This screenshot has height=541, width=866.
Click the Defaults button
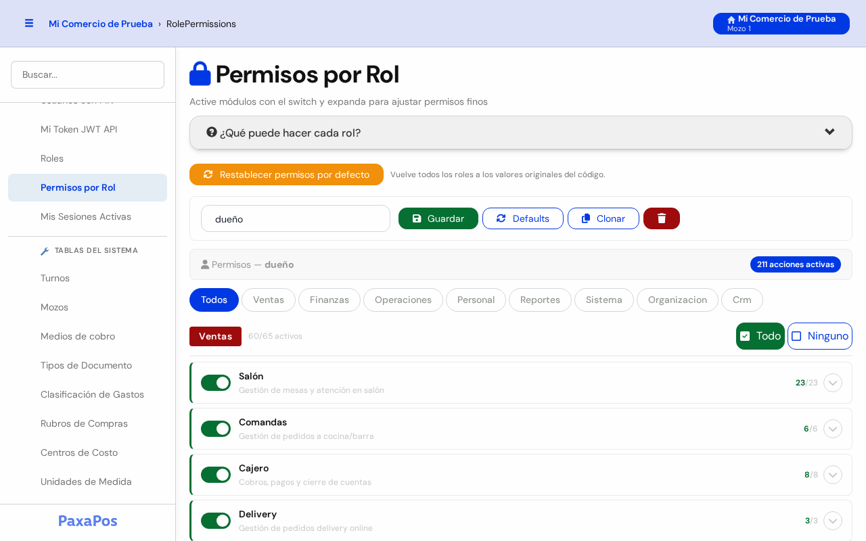523,218
